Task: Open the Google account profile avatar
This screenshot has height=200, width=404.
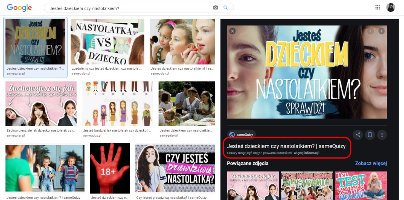Action: pyautogui.click(x=391, y=7)
